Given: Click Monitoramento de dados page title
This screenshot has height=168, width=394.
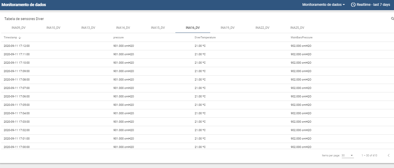Looking at the screenshot, I should click(x=24, y=5).
